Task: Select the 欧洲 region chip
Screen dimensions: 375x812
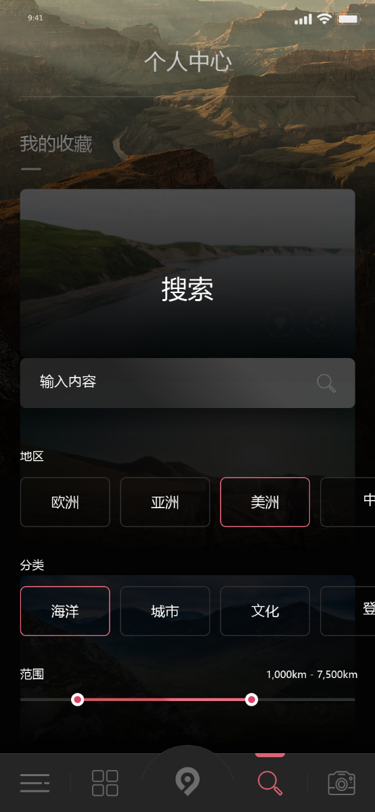Action: (65, 502)
